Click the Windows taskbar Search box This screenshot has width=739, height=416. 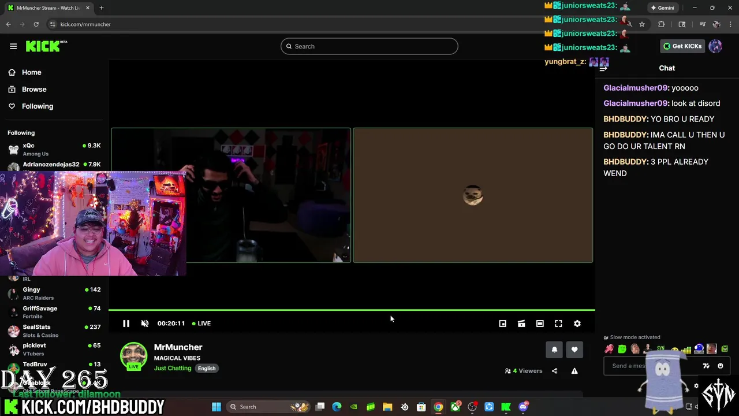tap(269, 407)
